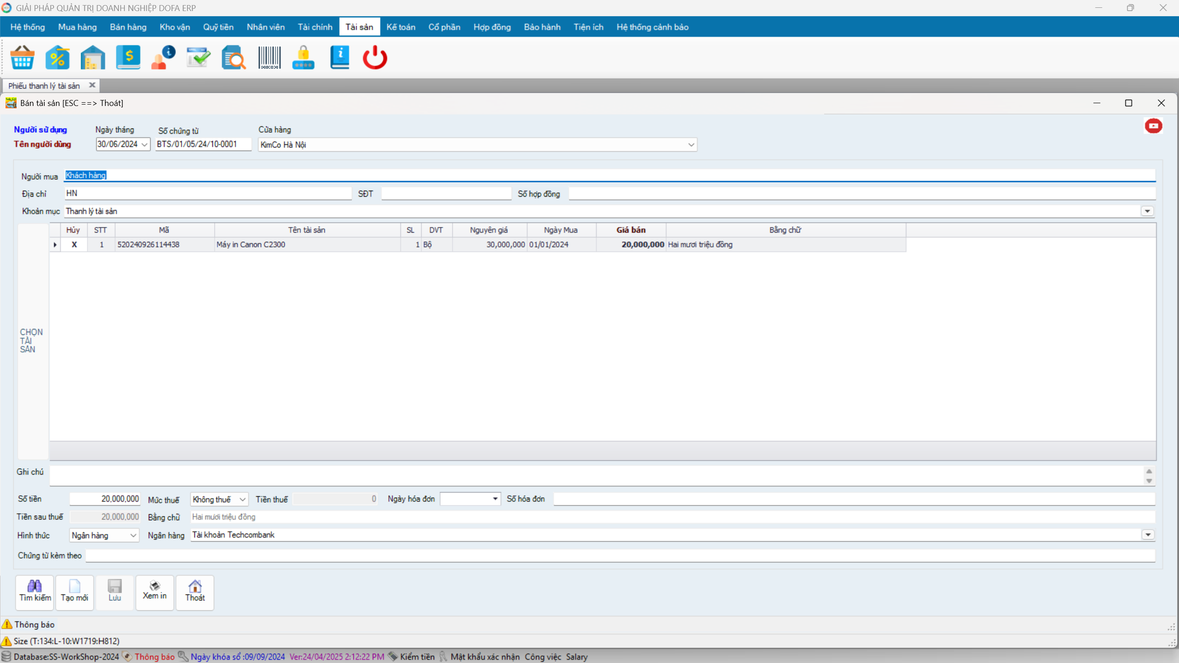Open the Quỹ tiền menu
Image resolution: width=1179 pixels, height=663 pixels.
[218, 27]
